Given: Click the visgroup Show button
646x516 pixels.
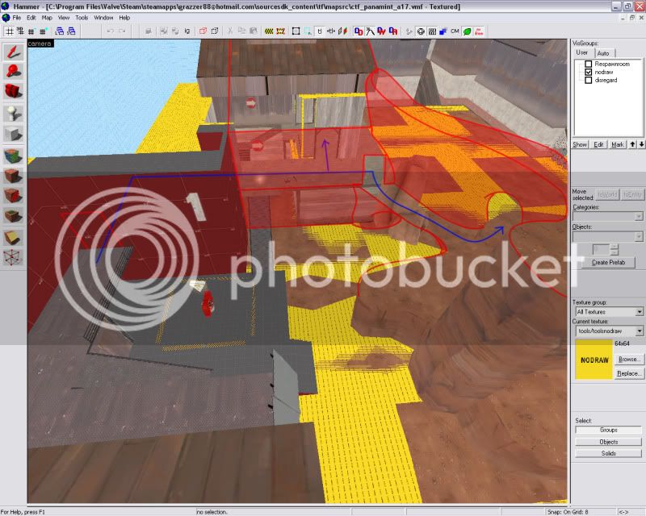Looking at the screenshot, I should (580, 144).
